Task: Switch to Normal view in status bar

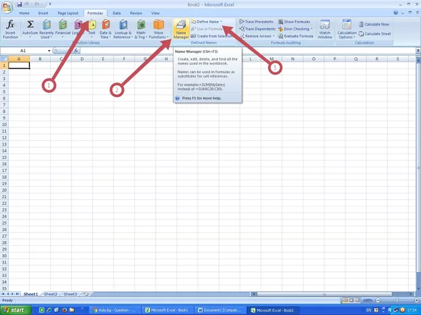Action: tap(345, 300)
